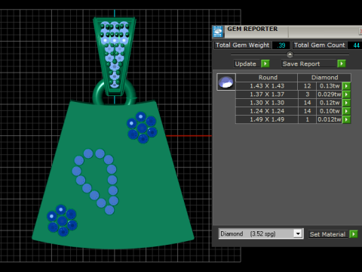Click the Update button label
Viewport: 362px width, 272px height.
pos(245,63)
